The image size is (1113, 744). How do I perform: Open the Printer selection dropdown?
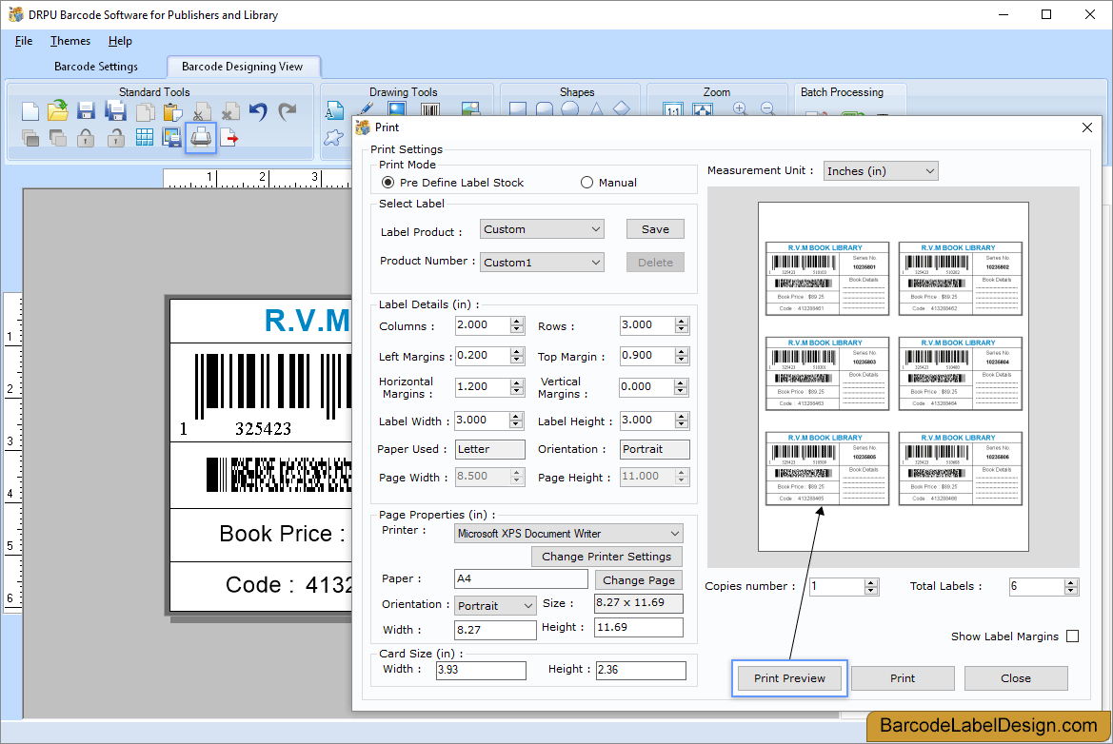(x=673, y=533)
